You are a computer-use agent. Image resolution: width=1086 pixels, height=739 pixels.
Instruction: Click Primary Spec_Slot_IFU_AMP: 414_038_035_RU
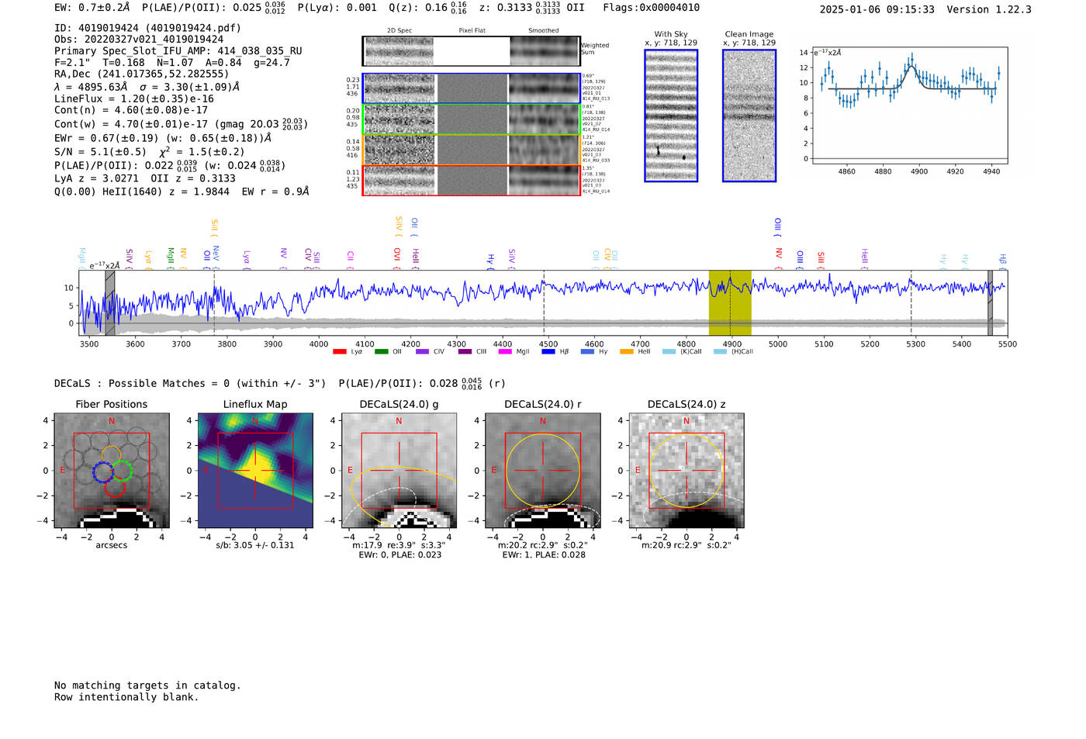click(178, 51)
